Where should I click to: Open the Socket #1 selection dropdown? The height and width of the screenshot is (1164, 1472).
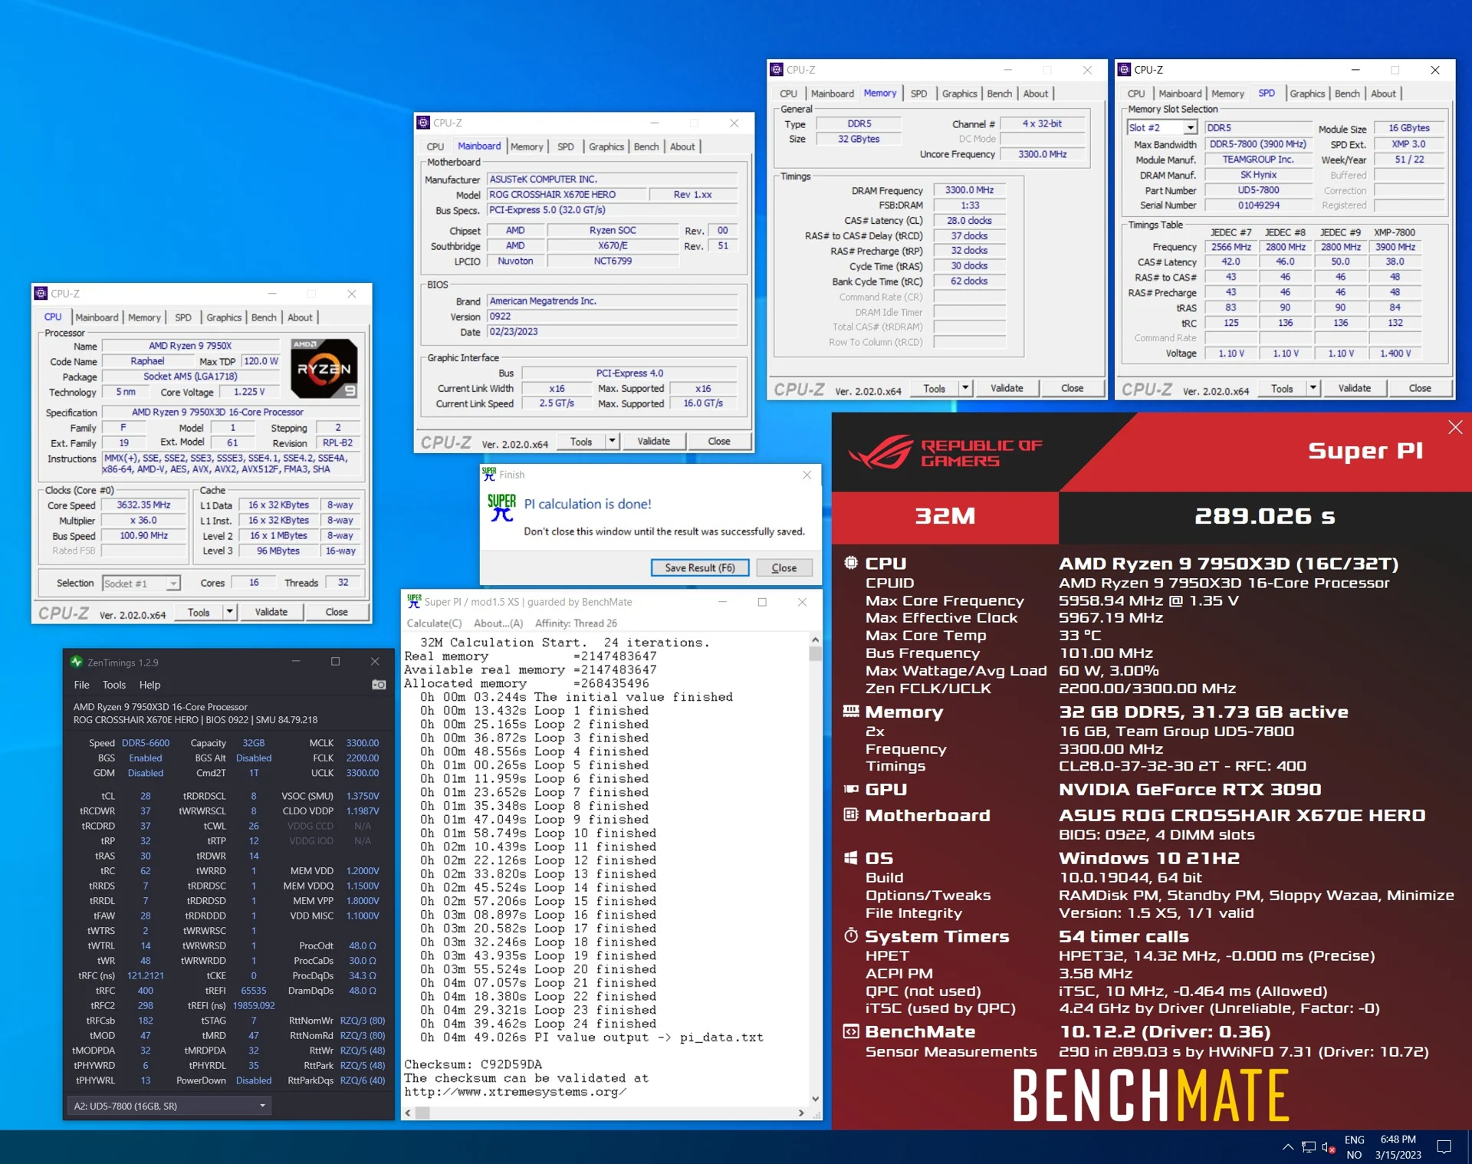click(x=173, y=584)
